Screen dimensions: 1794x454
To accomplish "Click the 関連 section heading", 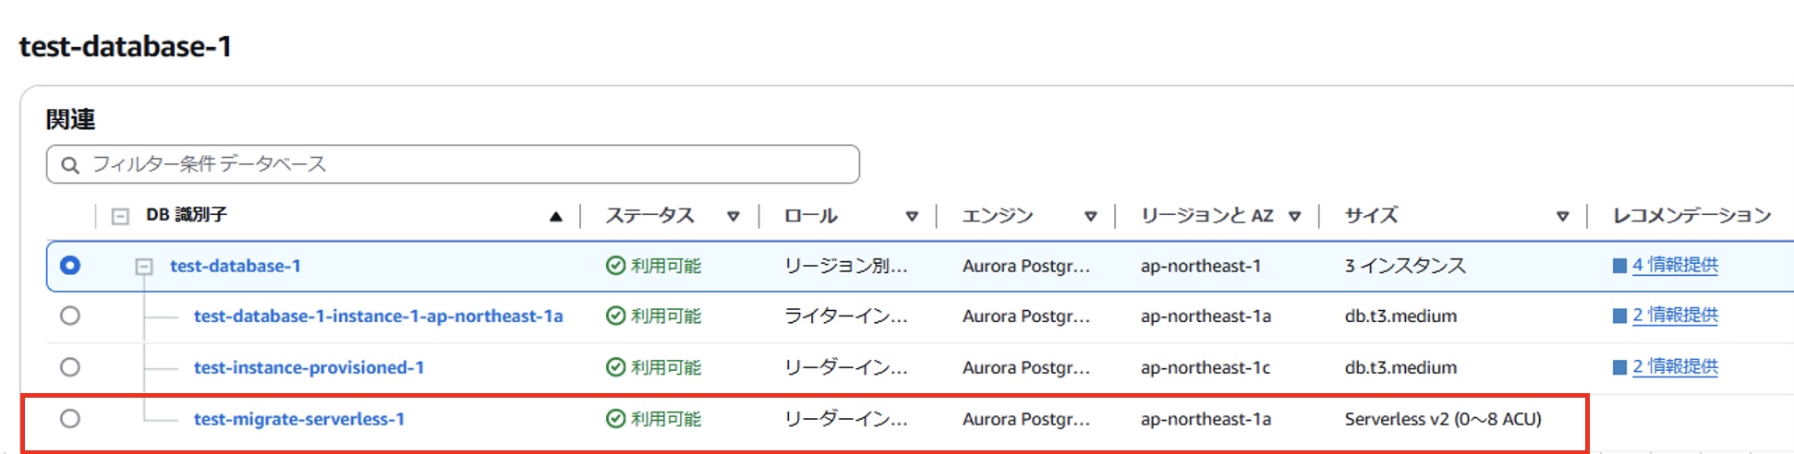I will coord(71,120).
